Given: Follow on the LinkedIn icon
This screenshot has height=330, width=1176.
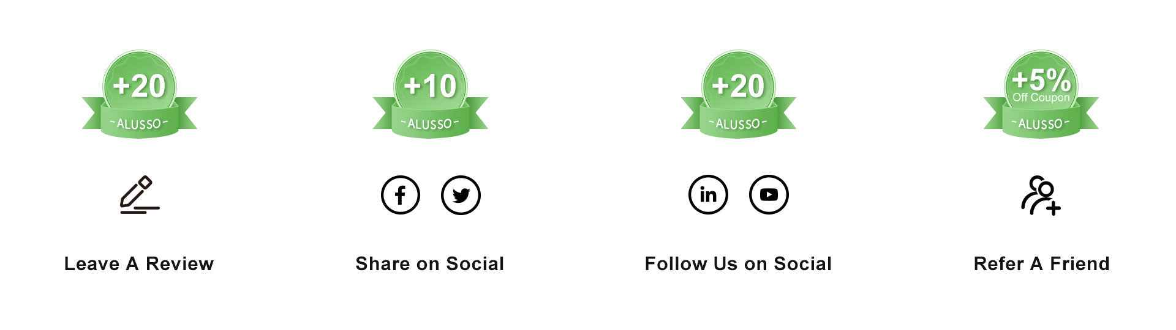Looking at the screenshot, I should [x=708, y=195].
